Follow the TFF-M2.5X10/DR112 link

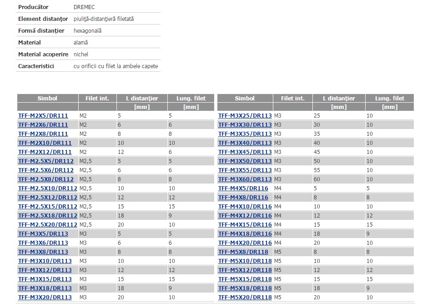click(48, 188)
